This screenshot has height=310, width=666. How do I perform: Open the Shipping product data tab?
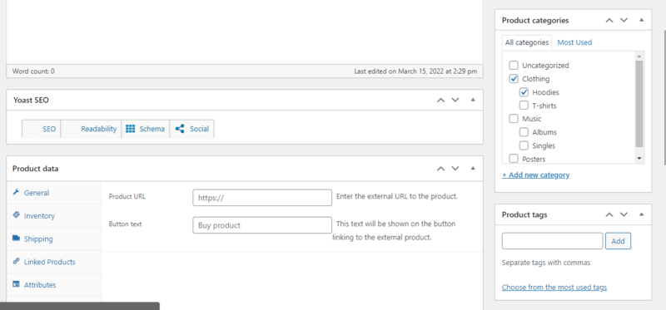click(x=54, y=239)
